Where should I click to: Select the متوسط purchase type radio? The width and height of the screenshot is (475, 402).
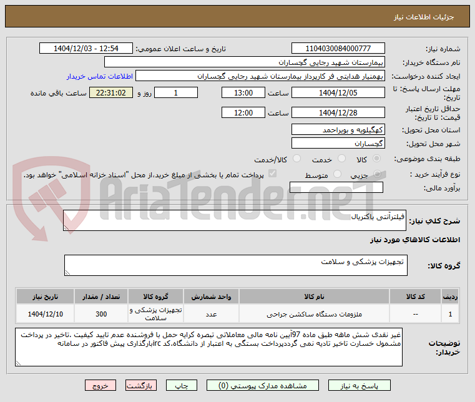click(337, 174)
